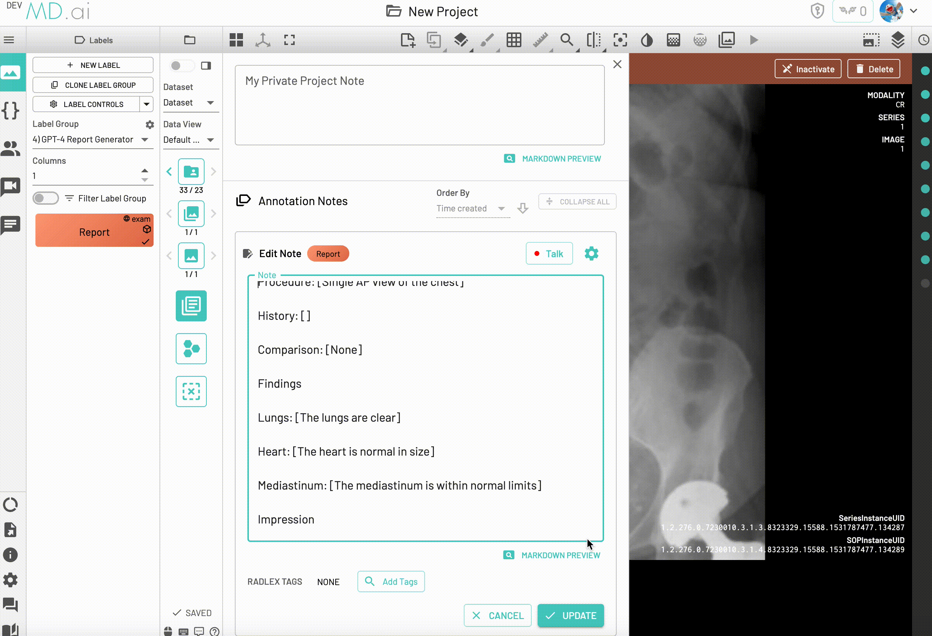
Task: Select the brush annotation tool
Action: (487, 40)
